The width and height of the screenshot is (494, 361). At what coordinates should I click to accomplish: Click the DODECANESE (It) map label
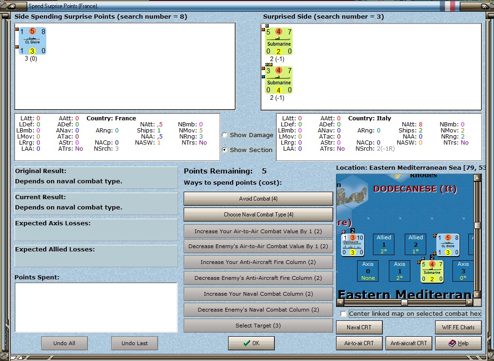(x=415, y=189)
